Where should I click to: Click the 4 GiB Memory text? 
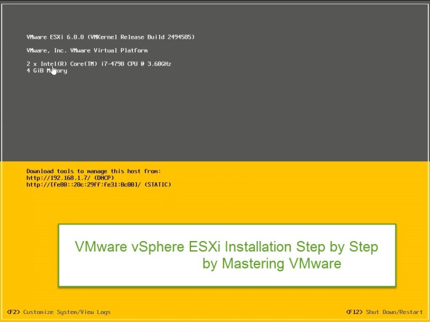[47, 71]
